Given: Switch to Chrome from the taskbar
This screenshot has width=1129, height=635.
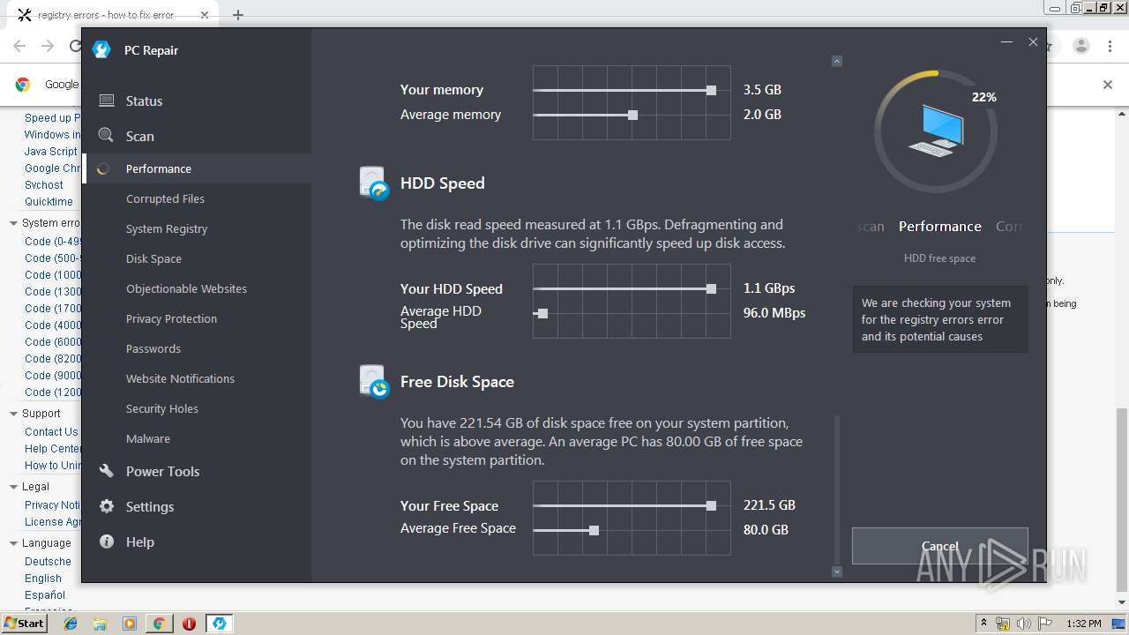Looking at the screenshot, I should point(159,624).
